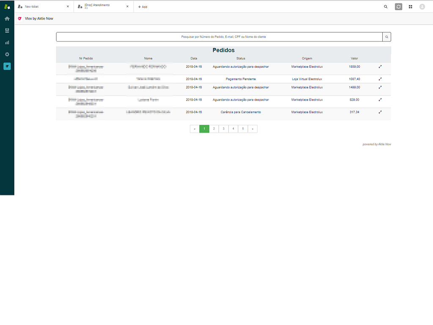
Task: Click the magnifier button beside order search
Action: coord(386,37)
